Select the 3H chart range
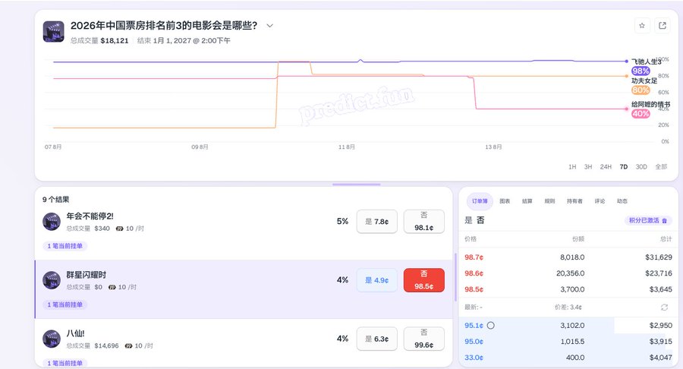This screenshot has width=683, height=369. [588, 167]
